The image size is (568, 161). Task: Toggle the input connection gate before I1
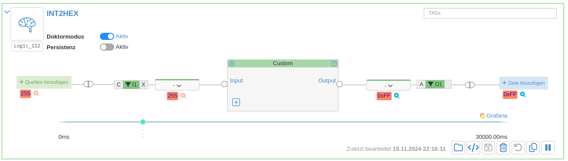click(x=88, y=84)
